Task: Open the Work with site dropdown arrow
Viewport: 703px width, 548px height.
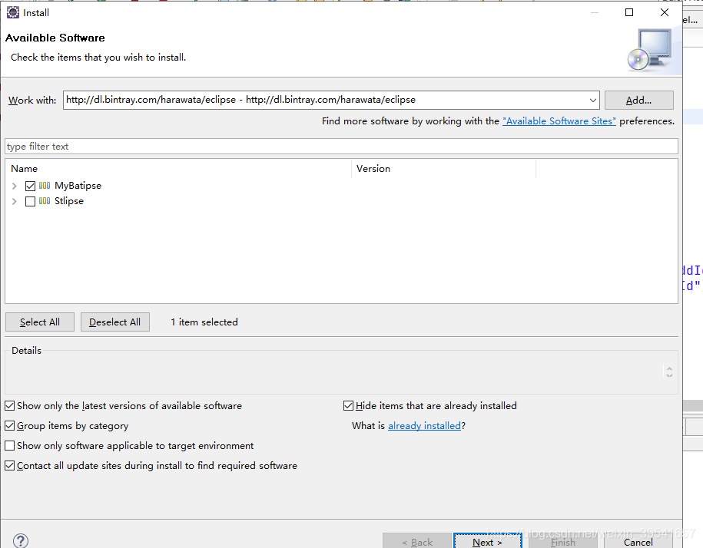Action: 592,101
